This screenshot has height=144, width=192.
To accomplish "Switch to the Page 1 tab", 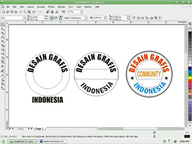I will tap(39, 129).
